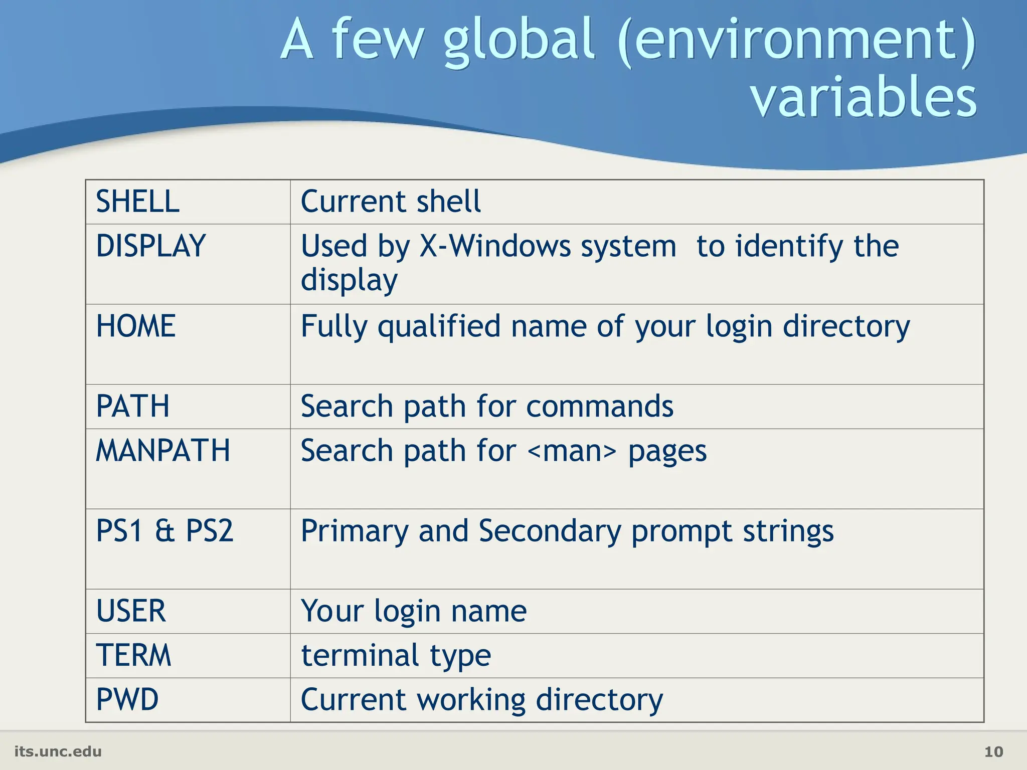Click 'Search path for commands' text

487,406
